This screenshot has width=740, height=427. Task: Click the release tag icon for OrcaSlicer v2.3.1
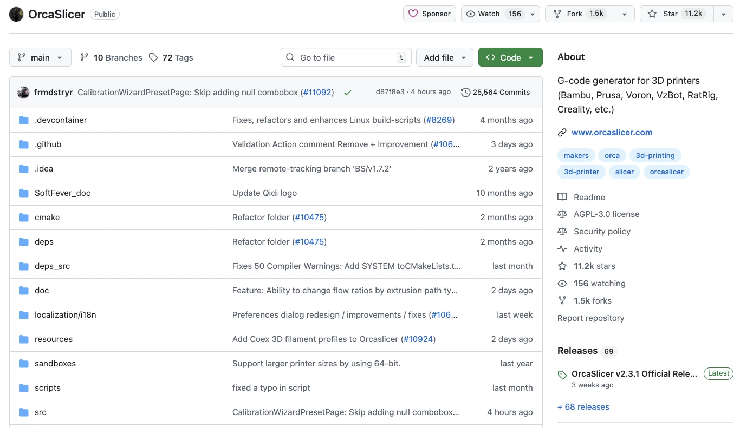pos(562,374)
